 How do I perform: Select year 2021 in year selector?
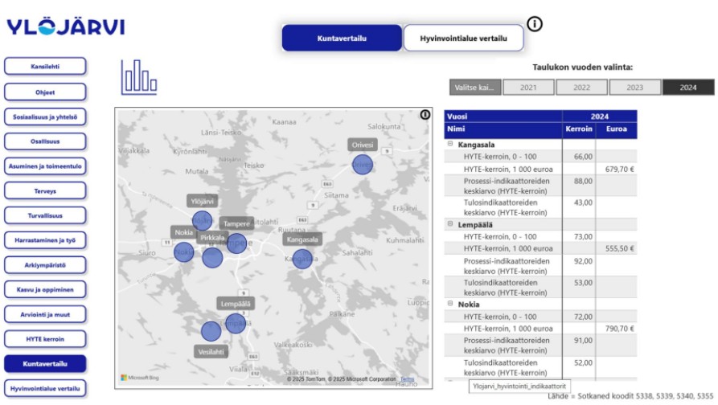[528, 88]
